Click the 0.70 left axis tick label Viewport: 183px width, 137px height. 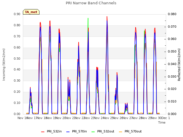(17, 36)
